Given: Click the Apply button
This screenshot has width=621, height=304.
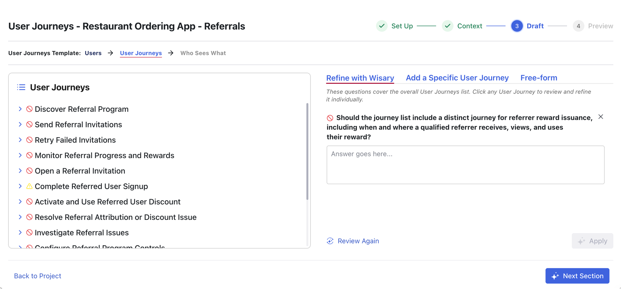Looking at the screenshot, I should [x=592, y=241].
